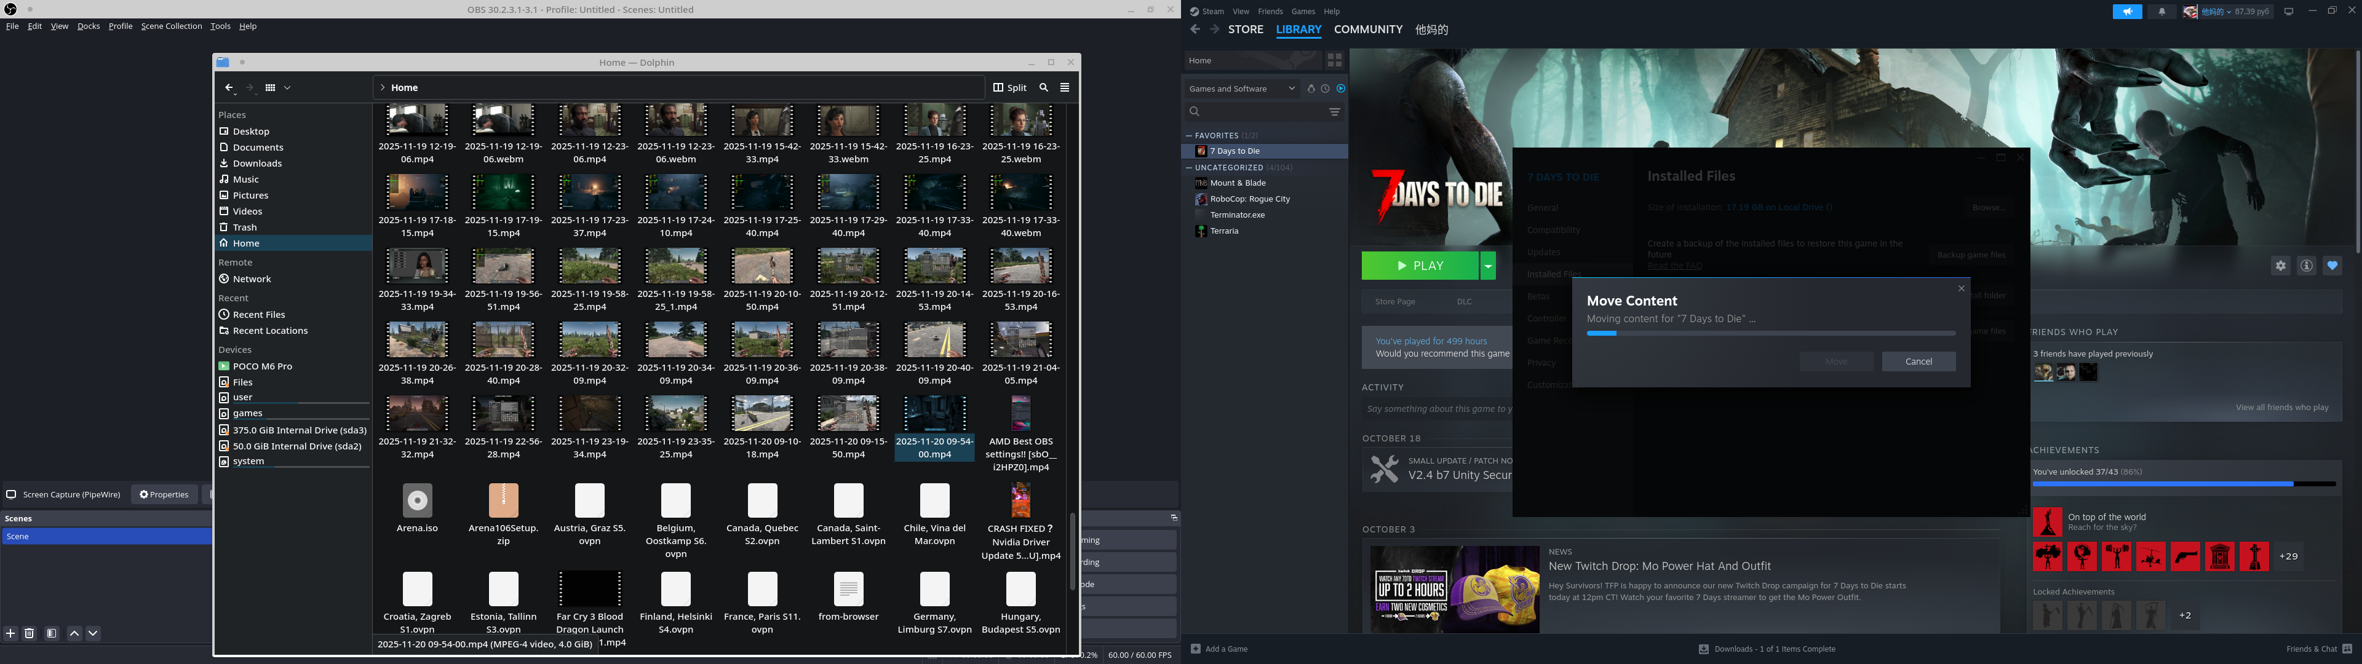Screen dimensions: 2362x664
Task: Open Games and Software dropdown
Action: (x=1241, y=89)
